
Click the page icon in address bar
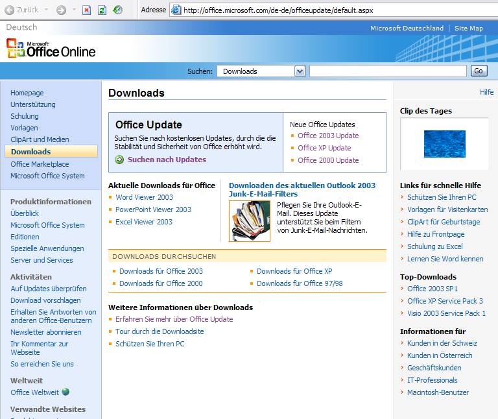[x=176, y=10]
